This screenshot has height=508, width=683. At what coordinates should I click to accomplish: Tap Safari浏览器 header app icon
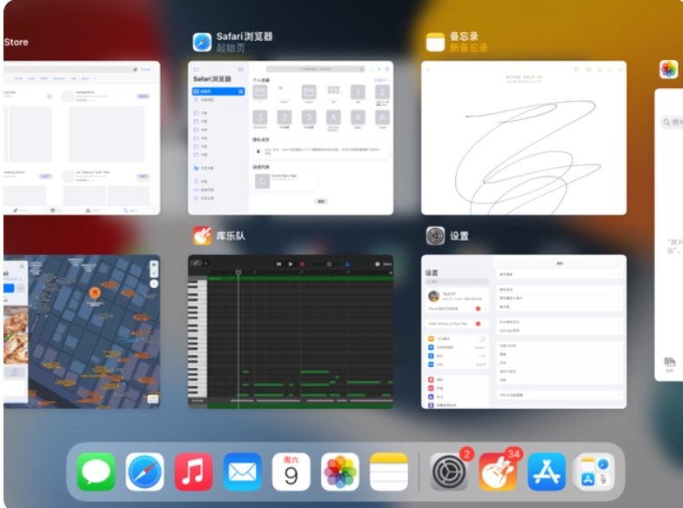(x=202, y=43)
